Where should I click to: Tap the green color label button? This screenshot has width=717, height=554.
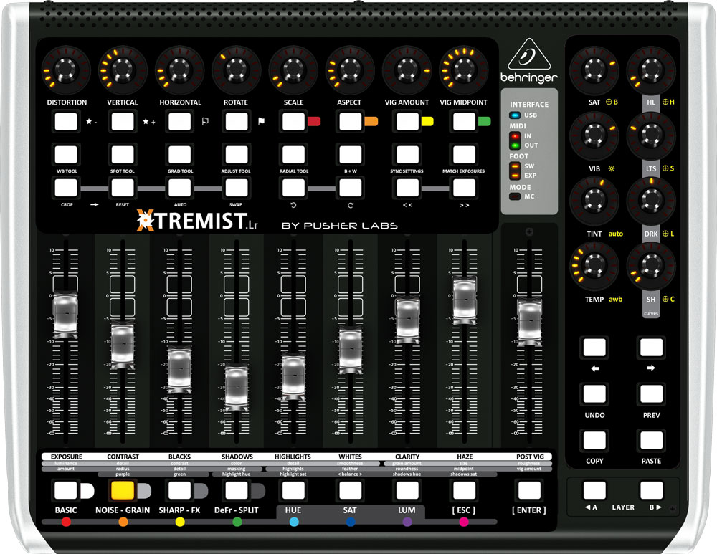tap(464, 122)
